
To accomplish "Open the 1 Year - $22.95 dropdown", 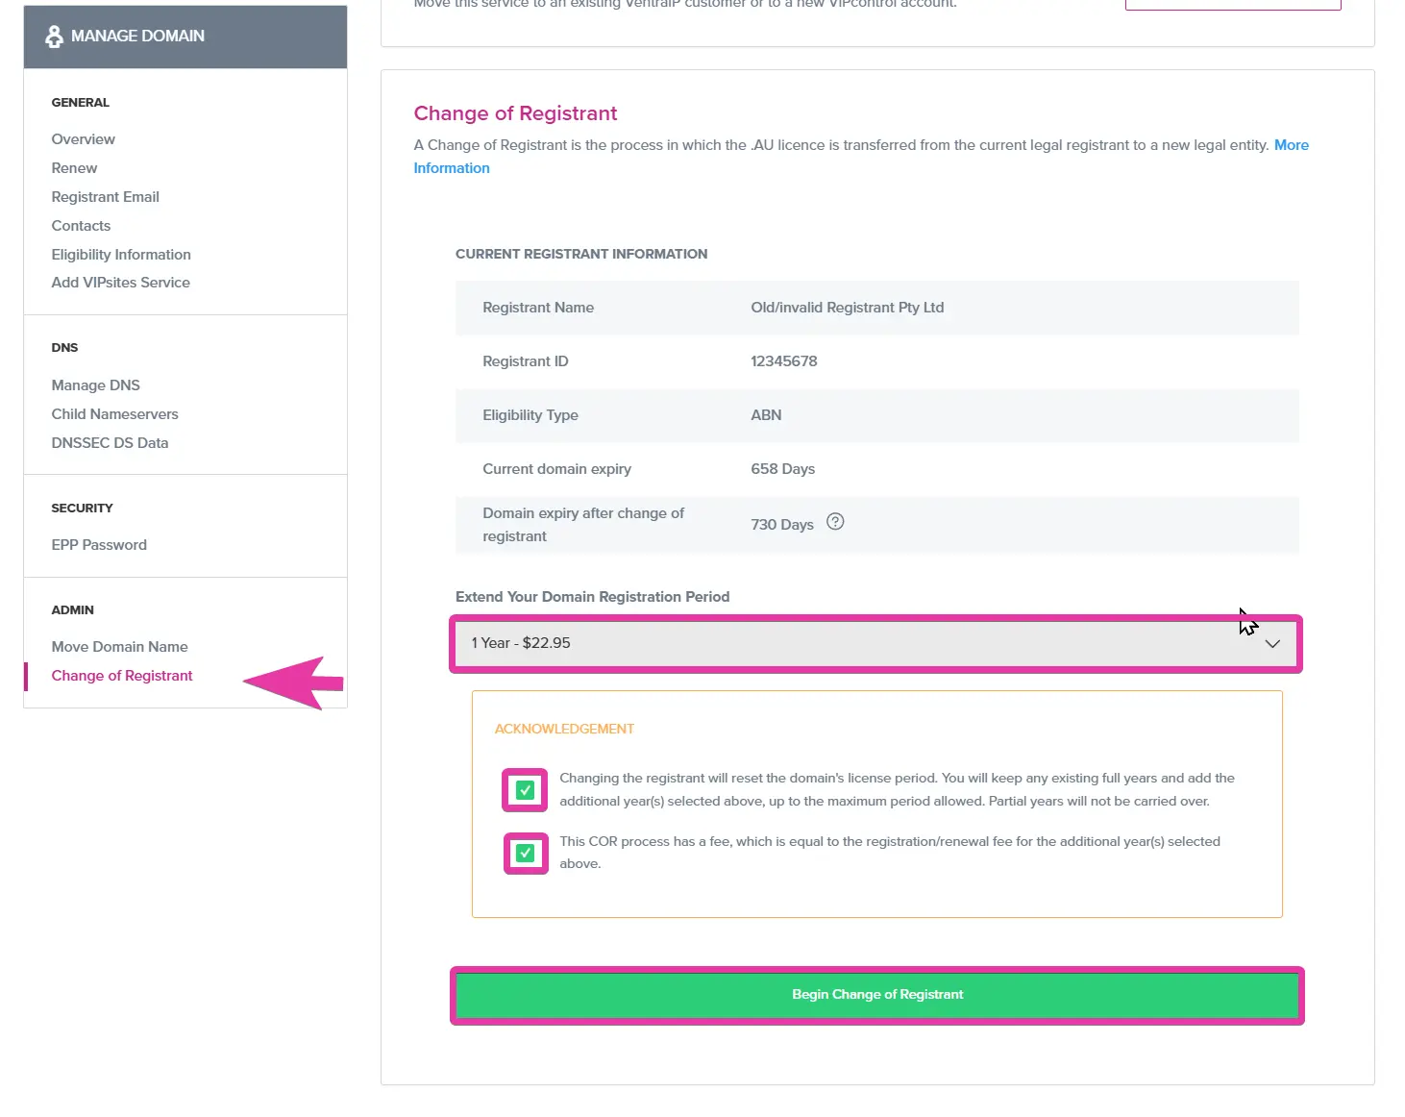I will pyautogui.click(x=875, y=643).
